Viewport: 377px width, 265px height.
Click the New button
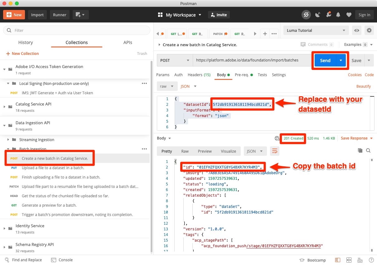pos(14,15)
